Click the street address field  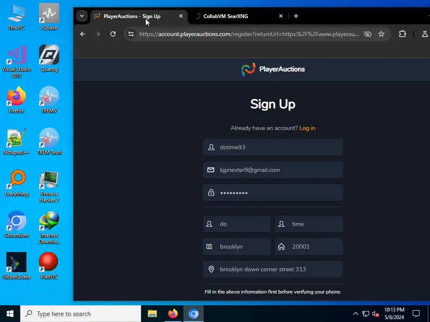click(273, 269)
